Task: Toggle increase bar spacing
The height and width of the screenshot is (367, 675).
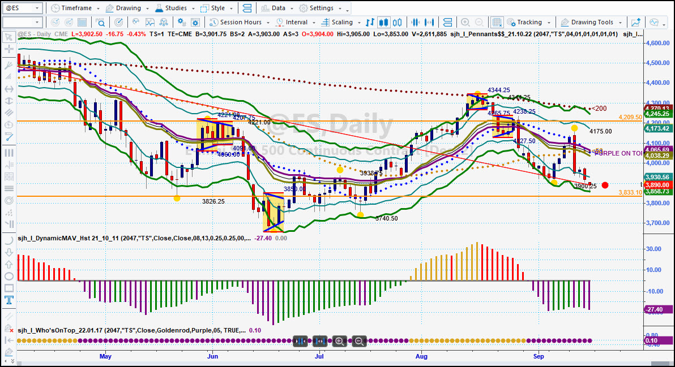Action: click(x=429, y=23)
